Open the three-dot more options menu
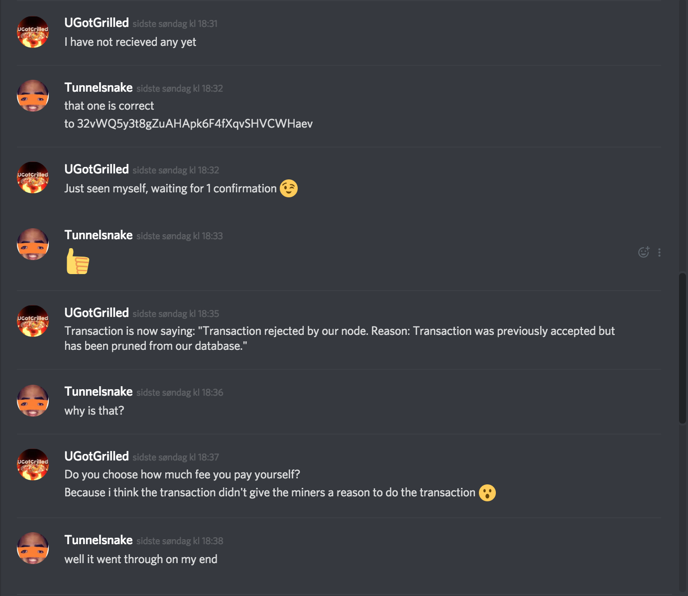The image size is (688, 596). tap(659, 252)
